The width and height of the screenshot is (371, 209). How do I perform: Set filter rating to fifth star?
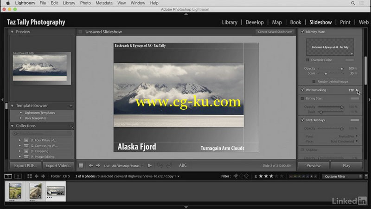[282, 176]
